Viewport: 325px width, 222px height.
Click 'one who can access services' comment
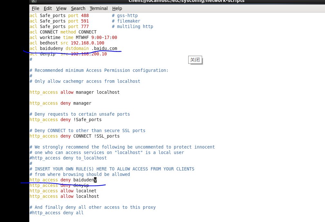[x=107, y=152]
